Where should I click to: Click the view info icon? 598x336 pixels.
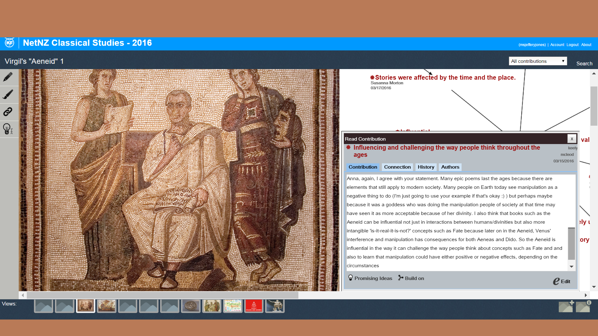coord(583,306)
